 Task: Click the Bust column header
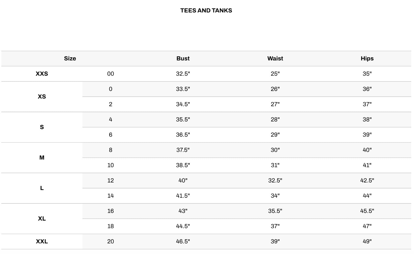coord(183,59)
